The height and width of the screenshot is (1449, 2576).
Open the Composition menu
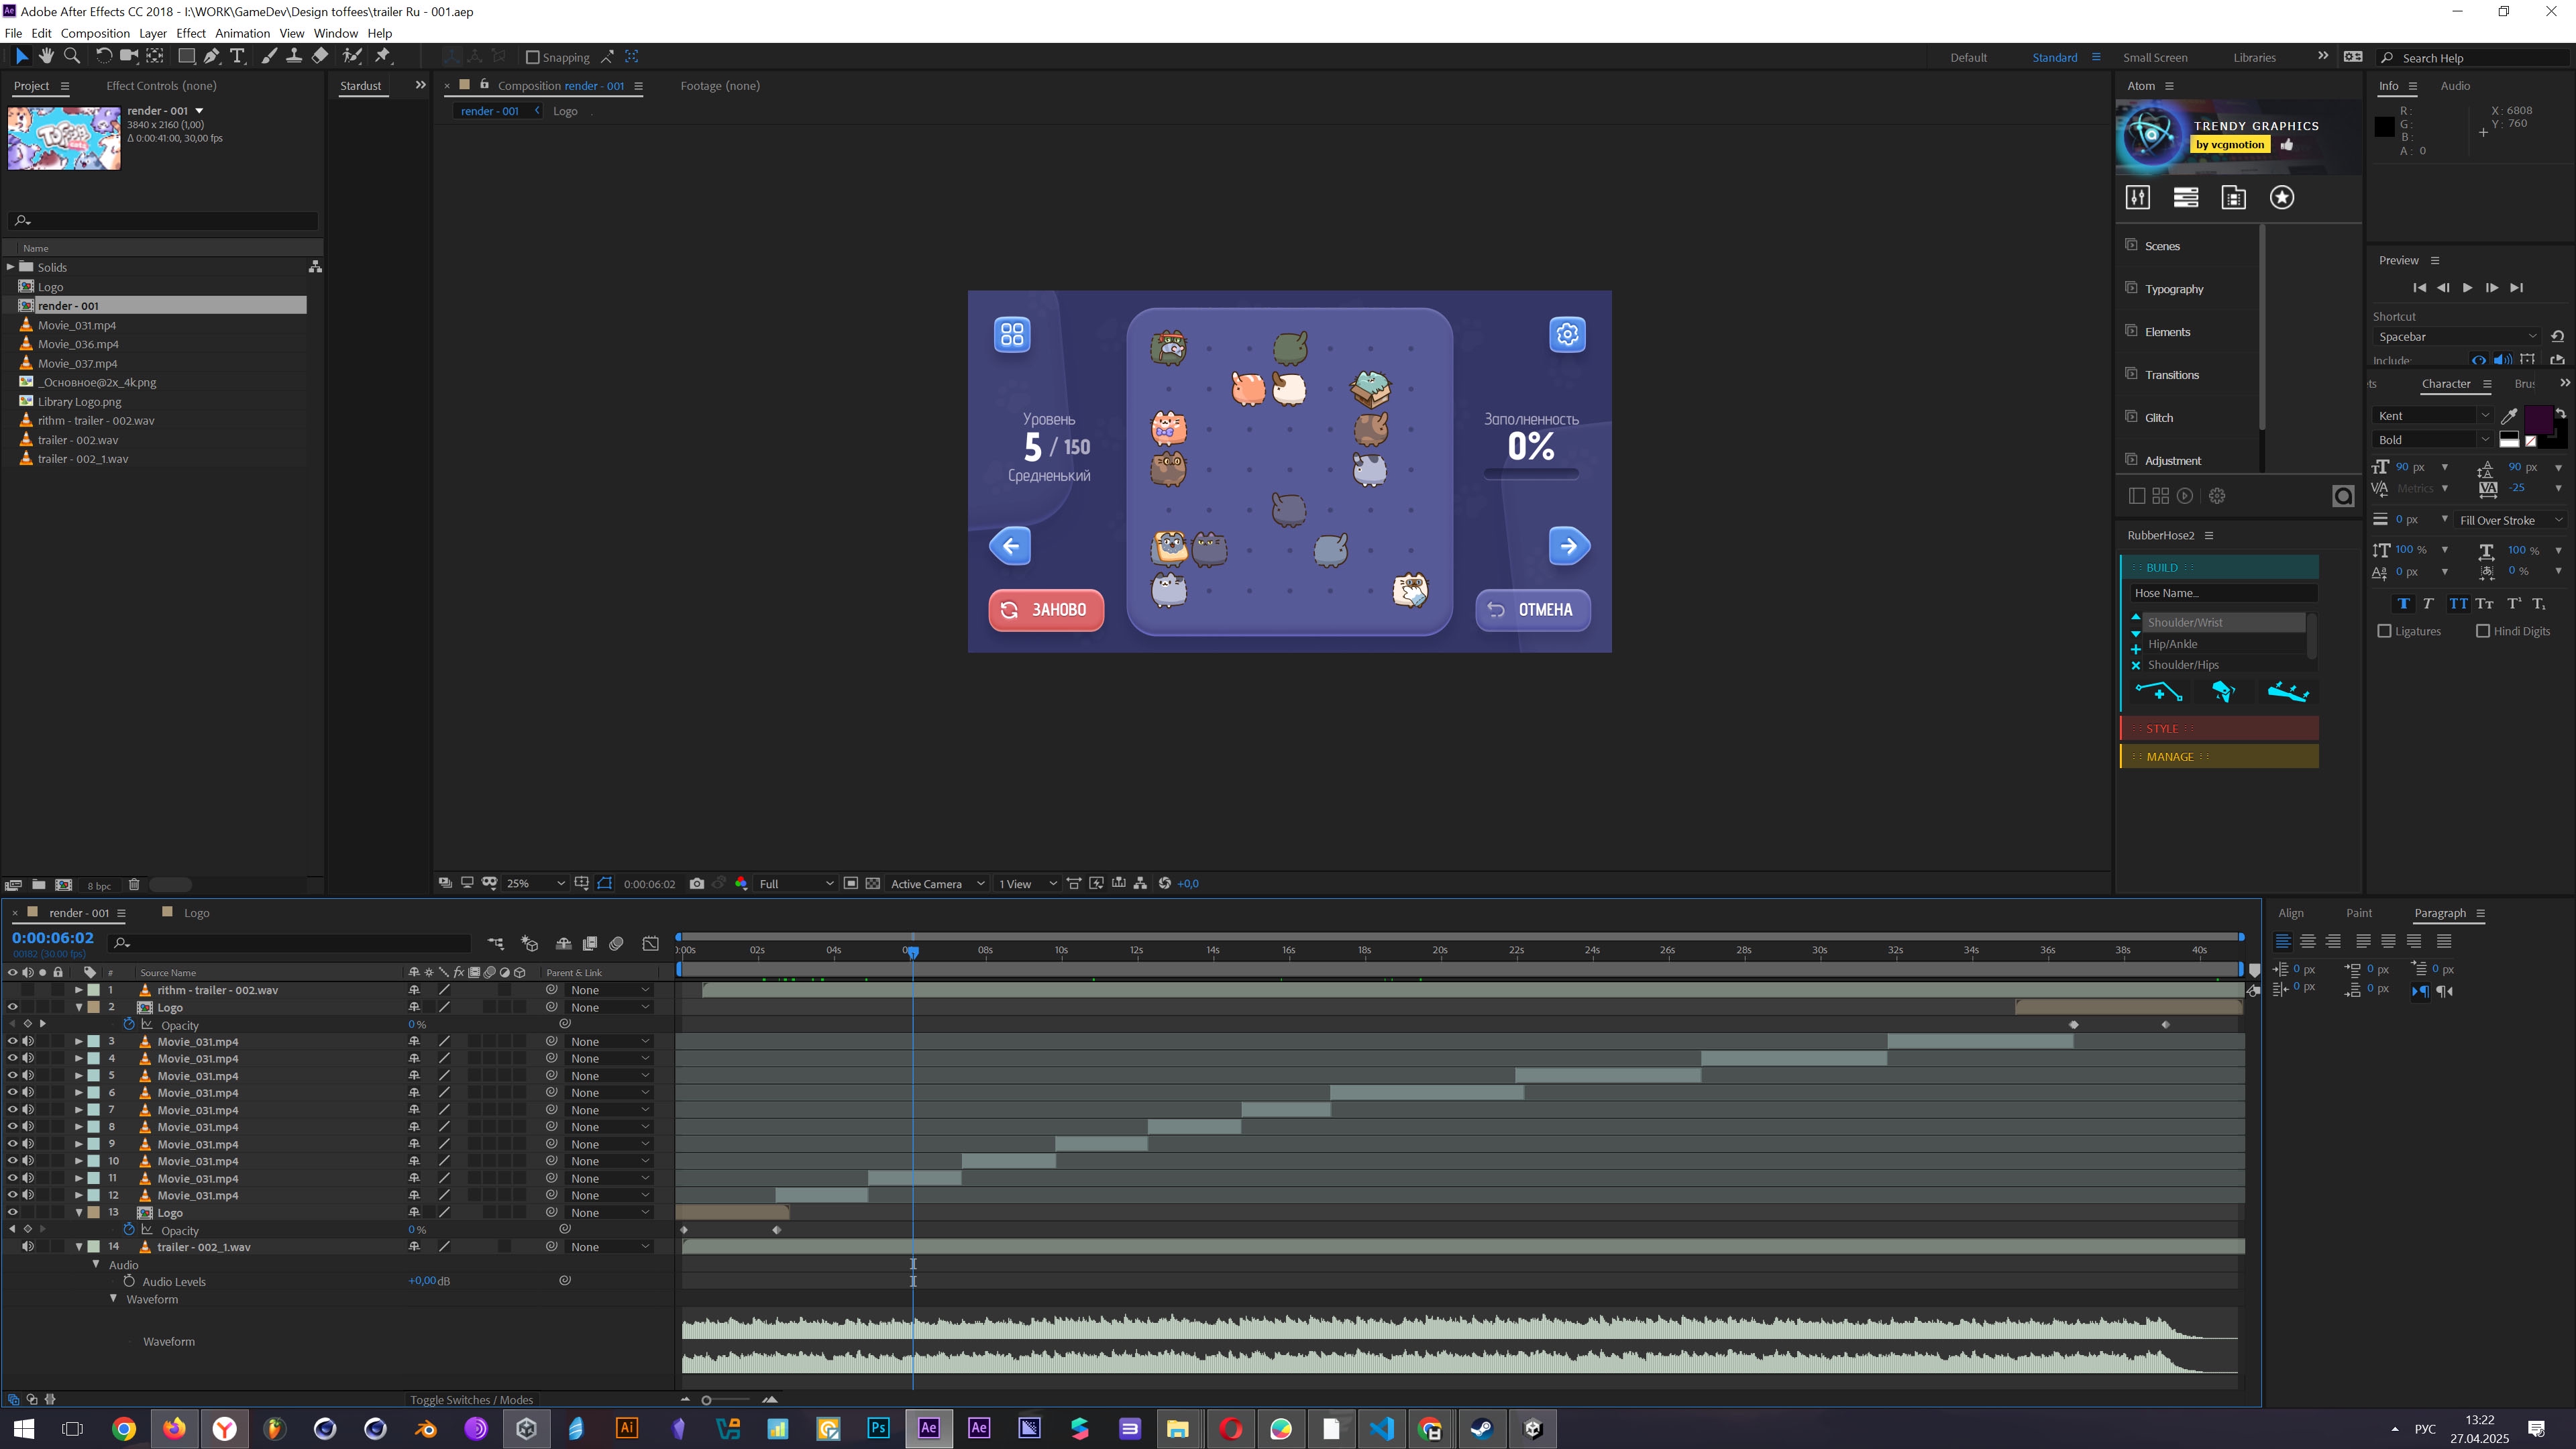point(95,33)
